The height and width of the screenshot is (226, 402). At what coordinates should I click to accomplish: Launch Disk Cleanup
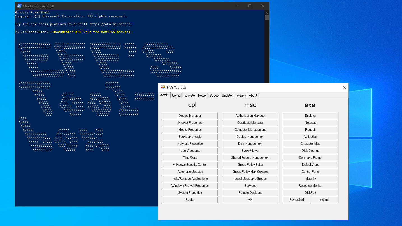tap(310, 151)
